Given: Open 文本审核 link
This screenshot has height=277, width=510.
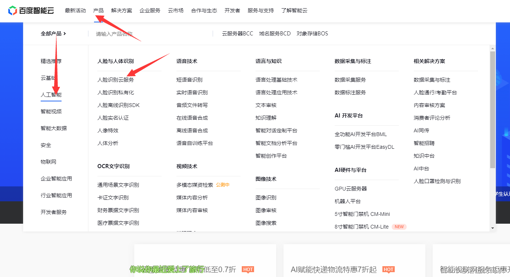Looking at the screenshot, I should [266, 105].
